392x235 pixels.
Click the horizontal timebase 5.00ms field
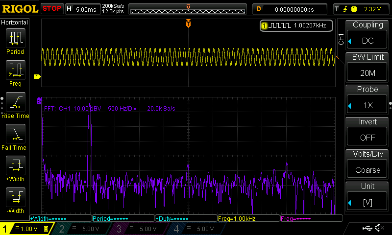point(83,9)
